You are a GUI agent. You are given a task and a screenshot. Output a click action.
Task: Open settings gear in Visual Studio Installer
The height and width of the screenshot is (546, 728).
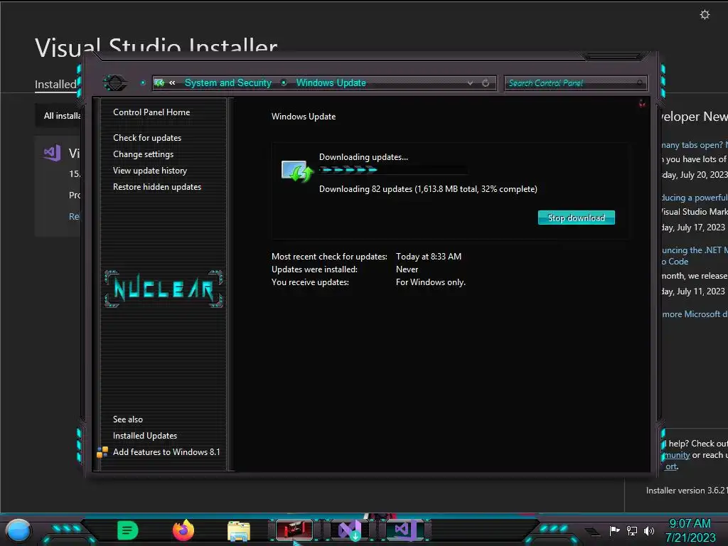(705, 15)
